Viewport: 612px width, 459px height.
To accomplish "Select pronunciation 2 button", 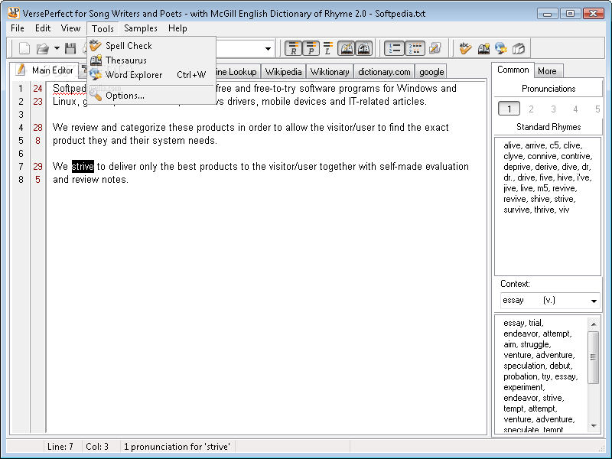I will pyautogui.click(x=531, y=109).
